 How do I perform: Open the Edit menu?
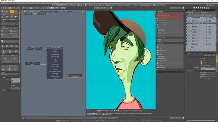point(4,3)
